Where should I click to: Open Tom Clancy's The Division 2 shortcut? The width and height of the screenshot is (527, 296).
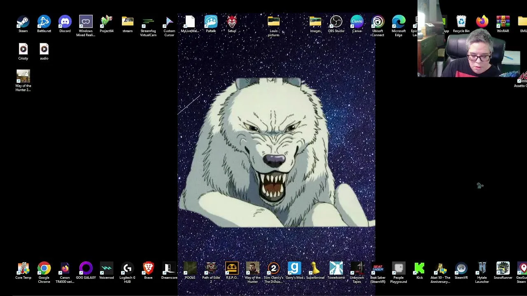[x=273, y=268]
